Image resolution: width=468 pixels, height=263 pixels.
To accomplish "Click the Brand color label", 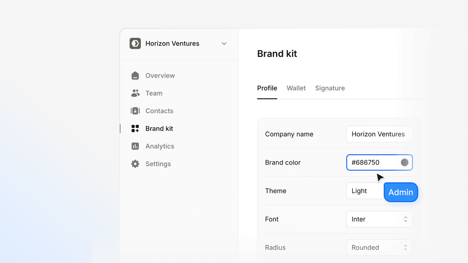I will (283, 162).
